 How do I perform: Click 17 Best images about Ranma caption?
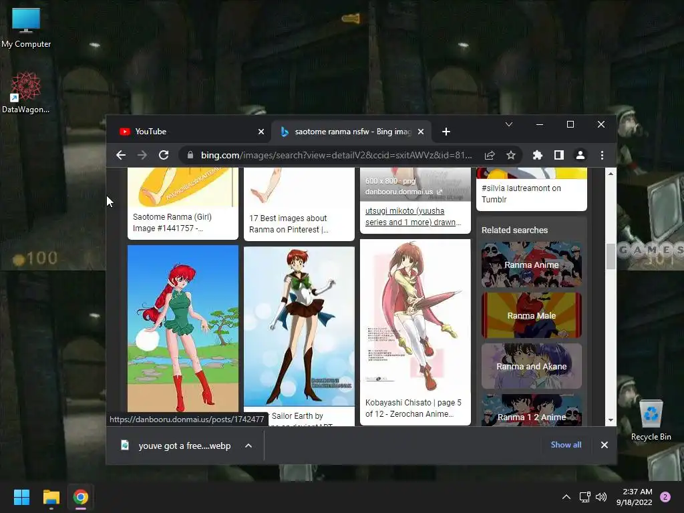tap(289, 224)
